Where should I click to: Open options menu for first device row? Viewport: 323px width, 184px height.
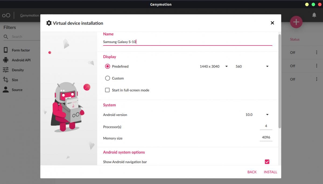(x=317, y=52)
